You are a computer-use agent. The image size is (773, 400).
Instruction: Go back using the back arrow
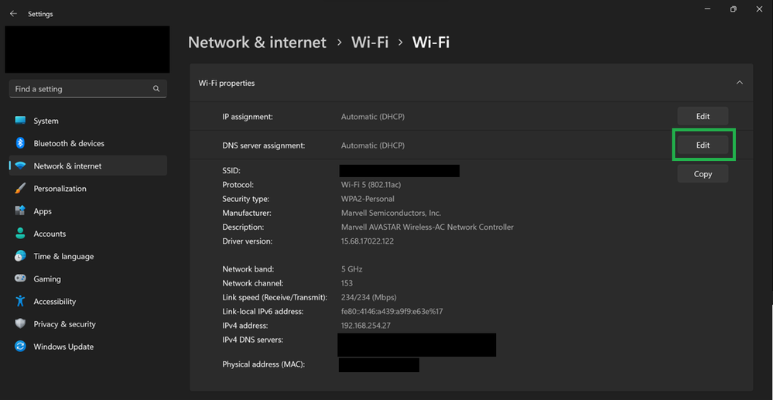click(13, 14)
